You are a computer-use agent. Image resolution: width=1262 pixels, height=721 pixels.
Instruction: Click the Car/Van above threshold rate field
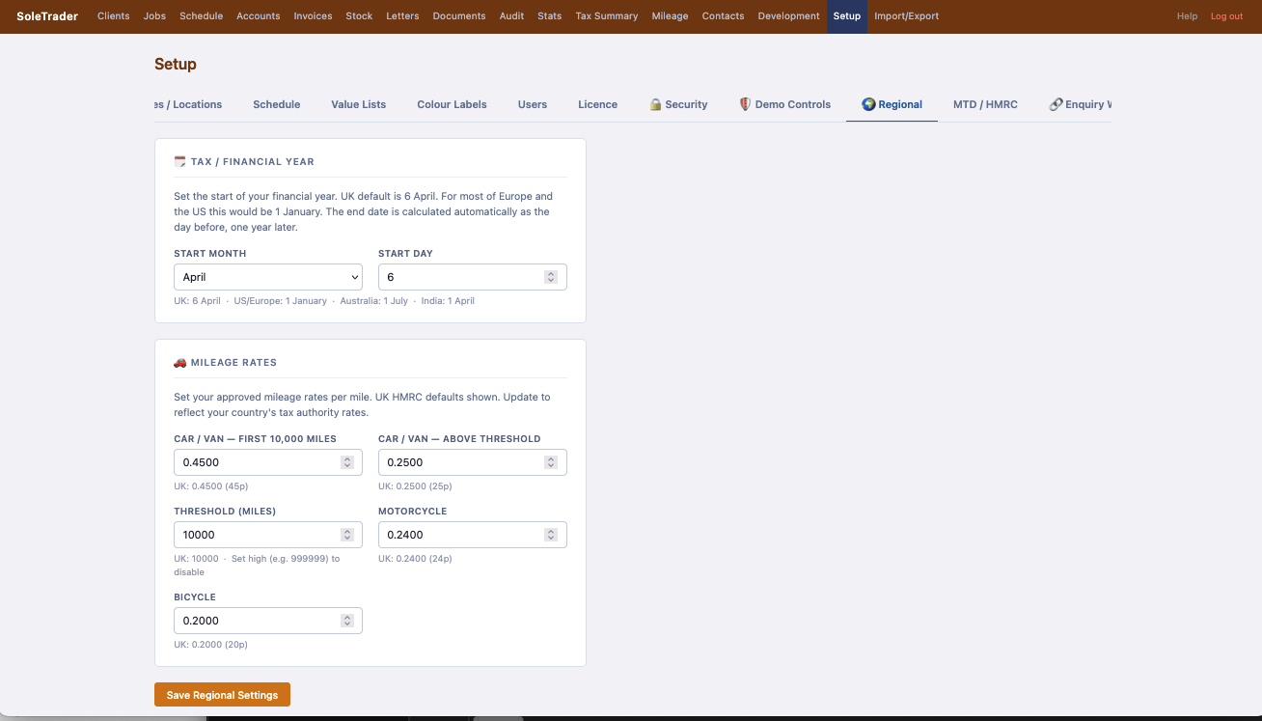[x=473, y=462]
